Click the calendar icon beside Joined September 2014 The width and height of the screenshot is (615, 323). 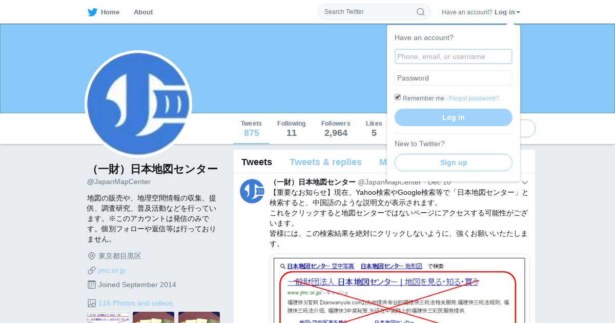(x=92, y=285)
